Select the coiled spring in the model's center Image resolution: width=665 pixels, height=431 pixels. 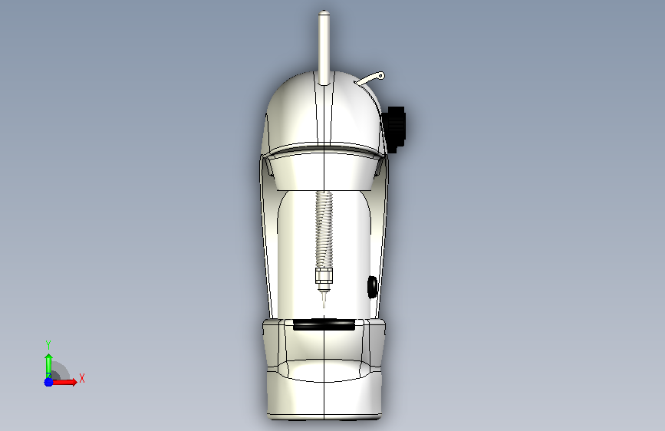[x=324, y=229]
